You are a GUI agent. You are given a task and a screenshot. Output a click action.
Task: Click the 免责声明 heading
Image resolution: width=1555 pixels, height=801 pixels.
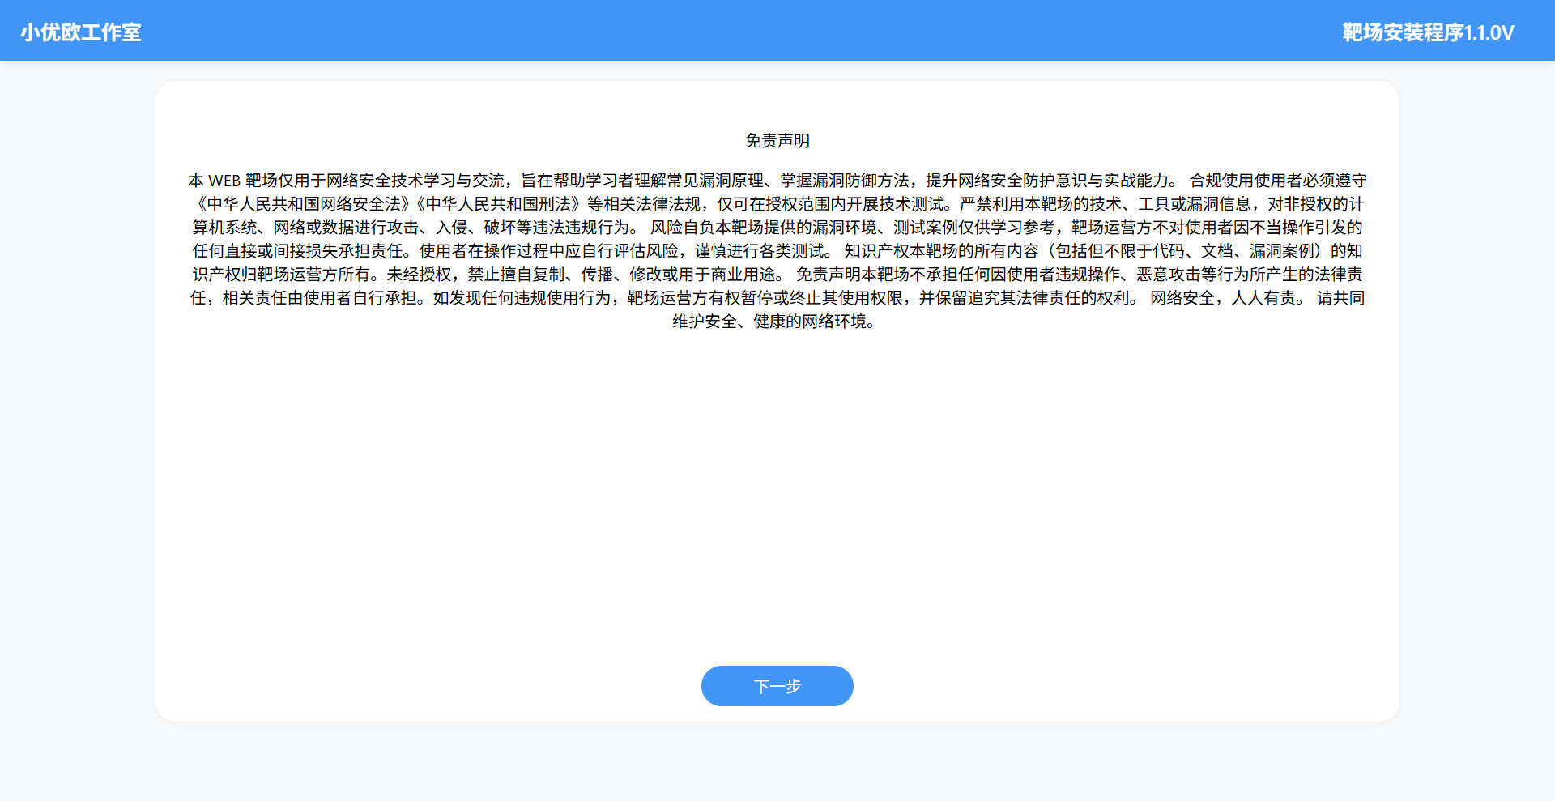click(x=776, y=140)
